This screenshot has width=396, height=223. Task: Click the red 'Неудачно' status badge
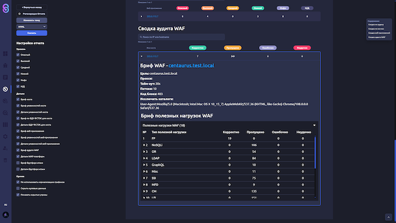click(x=302, y=48)
